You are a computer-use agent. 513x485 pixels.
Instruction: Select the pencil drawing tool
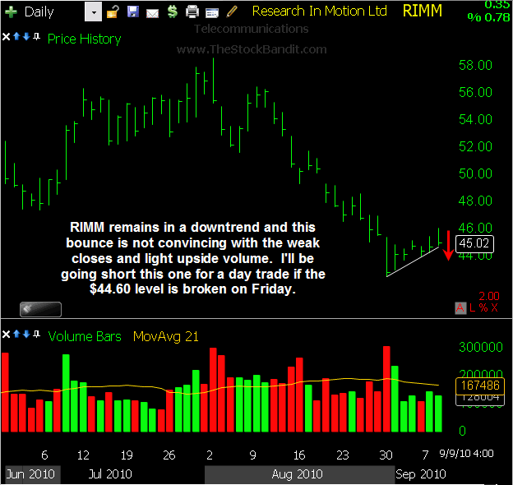(x=232, y=12)
